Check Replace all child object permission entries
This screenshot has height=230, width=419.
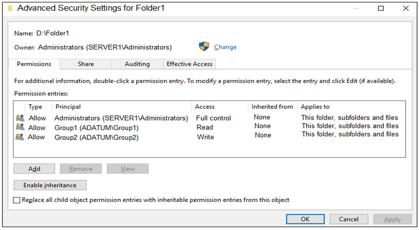point(17,200)
